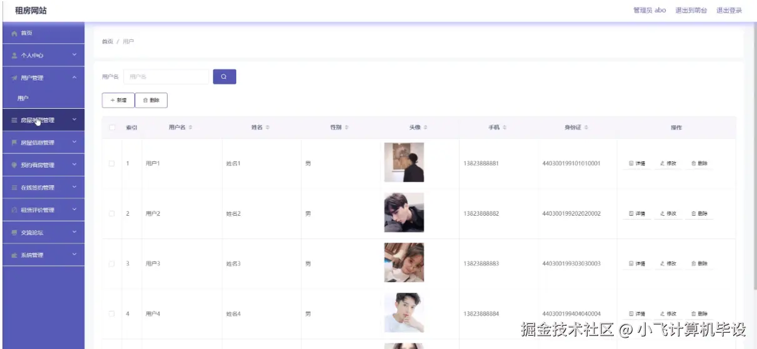Viewport: 757px width, 349px height.
Task: Click the icon beside 用户管理
Action: (x=14, y=78)
